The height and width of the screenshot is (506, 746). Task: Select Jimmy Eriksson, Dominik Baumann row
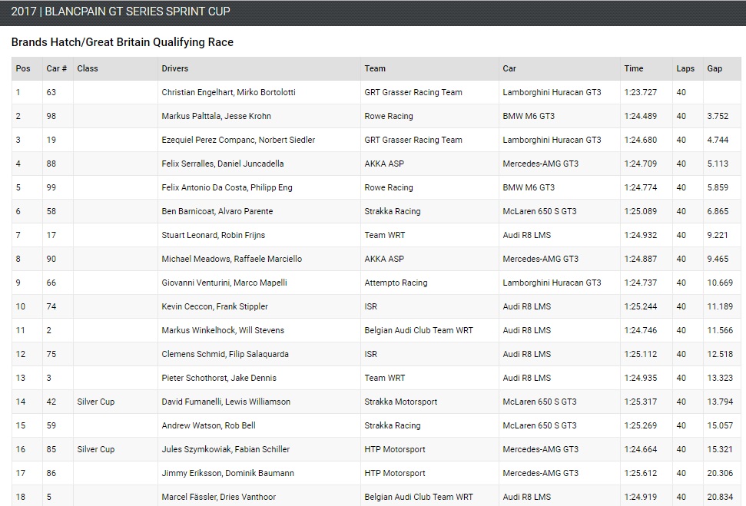[376, 473]
